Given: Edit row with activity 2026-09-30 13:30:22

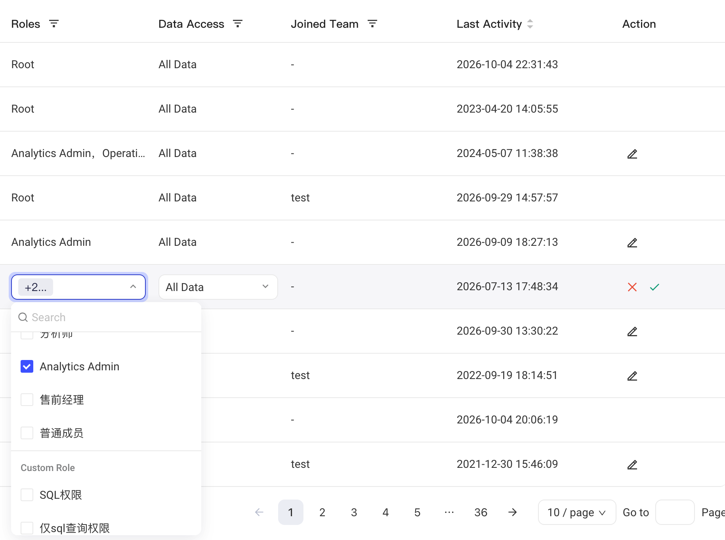Looking at the screenshot, I should [x=632, y=331].
